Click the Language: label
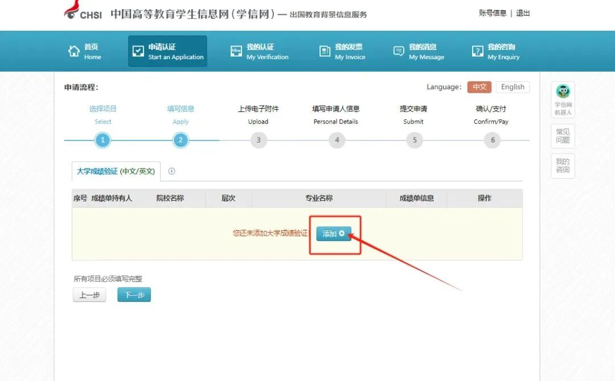This screenshot has height=381, width=615. [x=444, y=87]
